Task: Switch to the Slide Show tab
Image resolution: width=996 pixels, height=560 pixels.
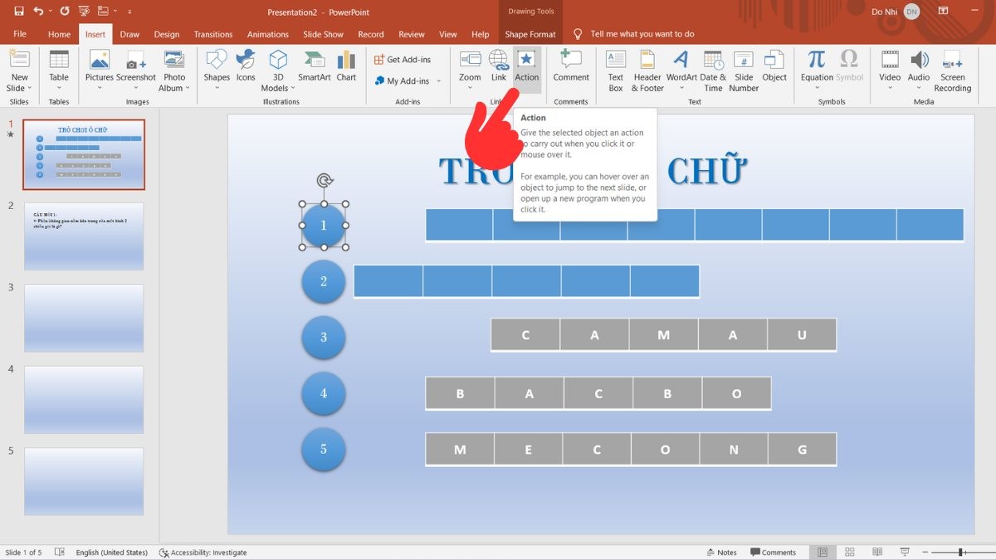Action: click(x=323, y=34)
